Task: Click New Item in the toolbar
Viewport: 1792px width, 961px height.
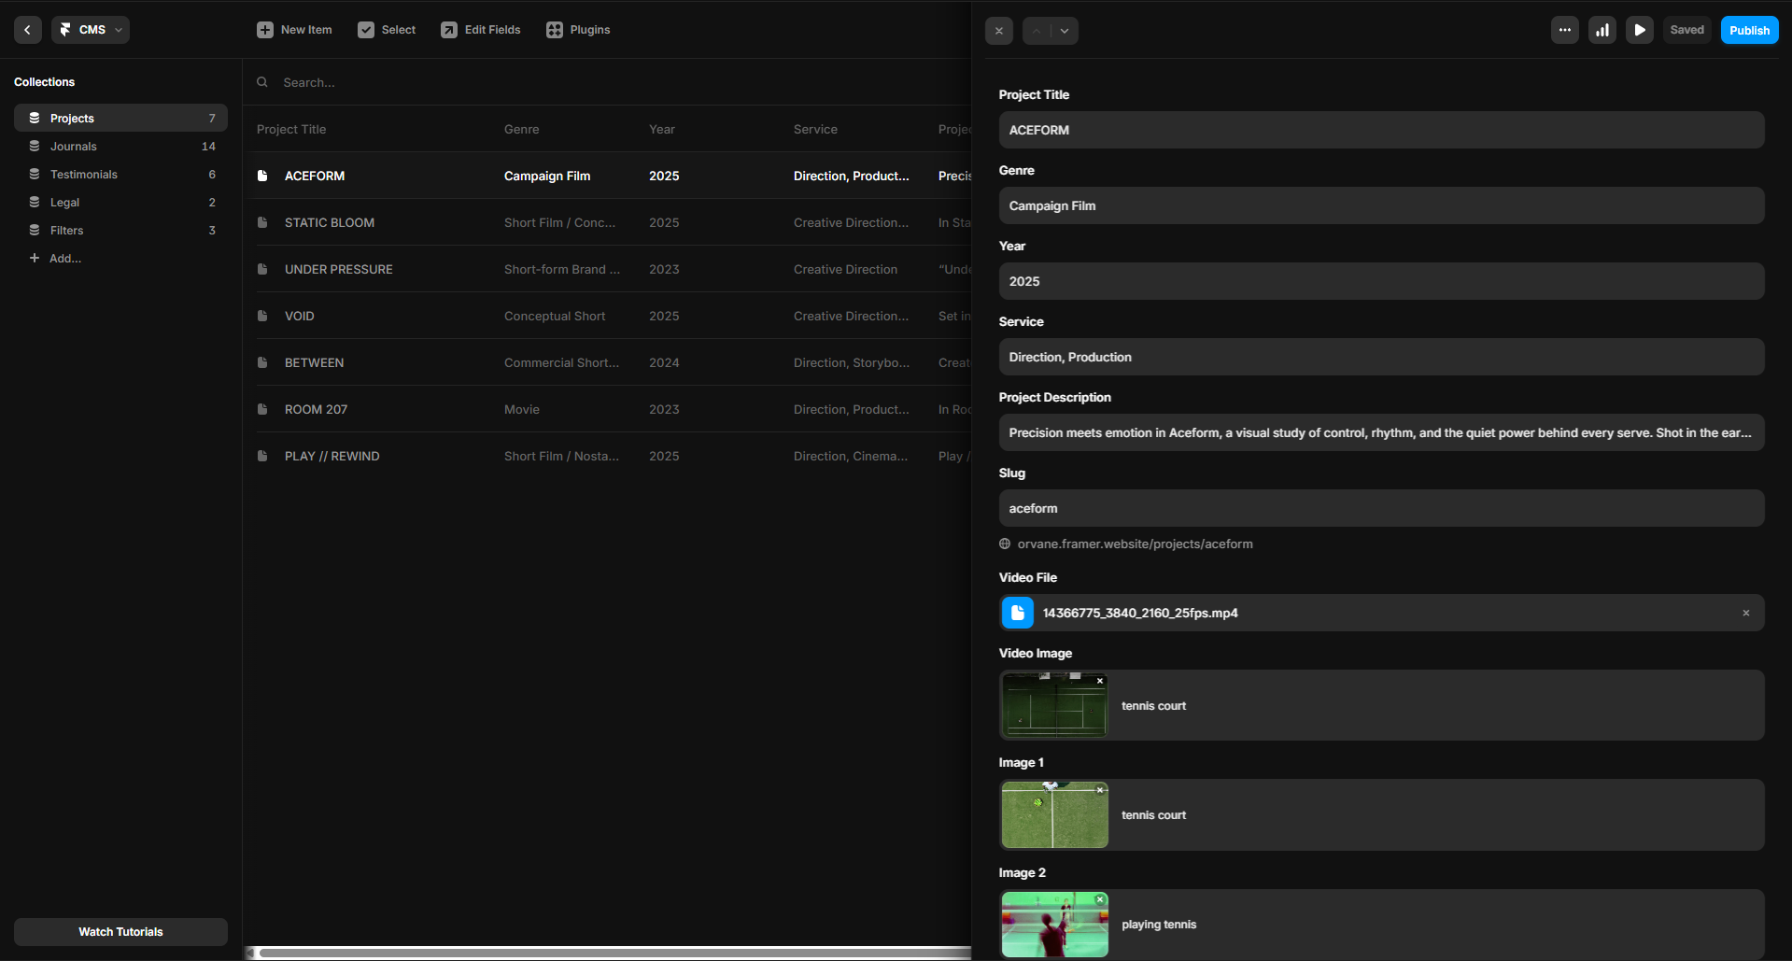Action: [294, 30]
